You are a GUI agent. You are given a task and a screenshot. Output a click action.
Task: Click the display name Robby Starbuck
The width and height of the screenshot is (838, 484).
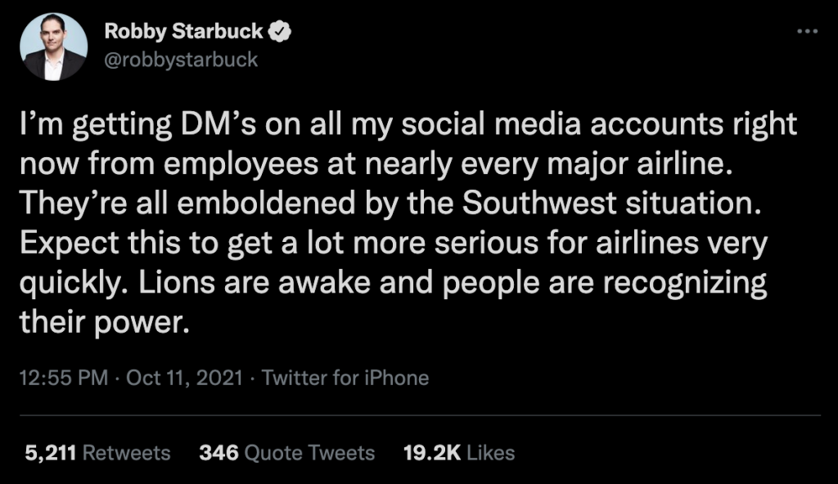(184, 32)
